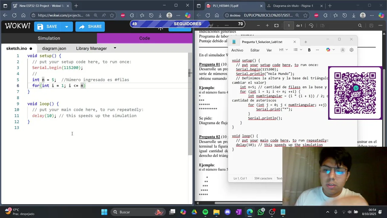The width and height of the screenshot is (387, 218).
Task: Open the Editar menu in Notepad
Action: click(255, 50)
